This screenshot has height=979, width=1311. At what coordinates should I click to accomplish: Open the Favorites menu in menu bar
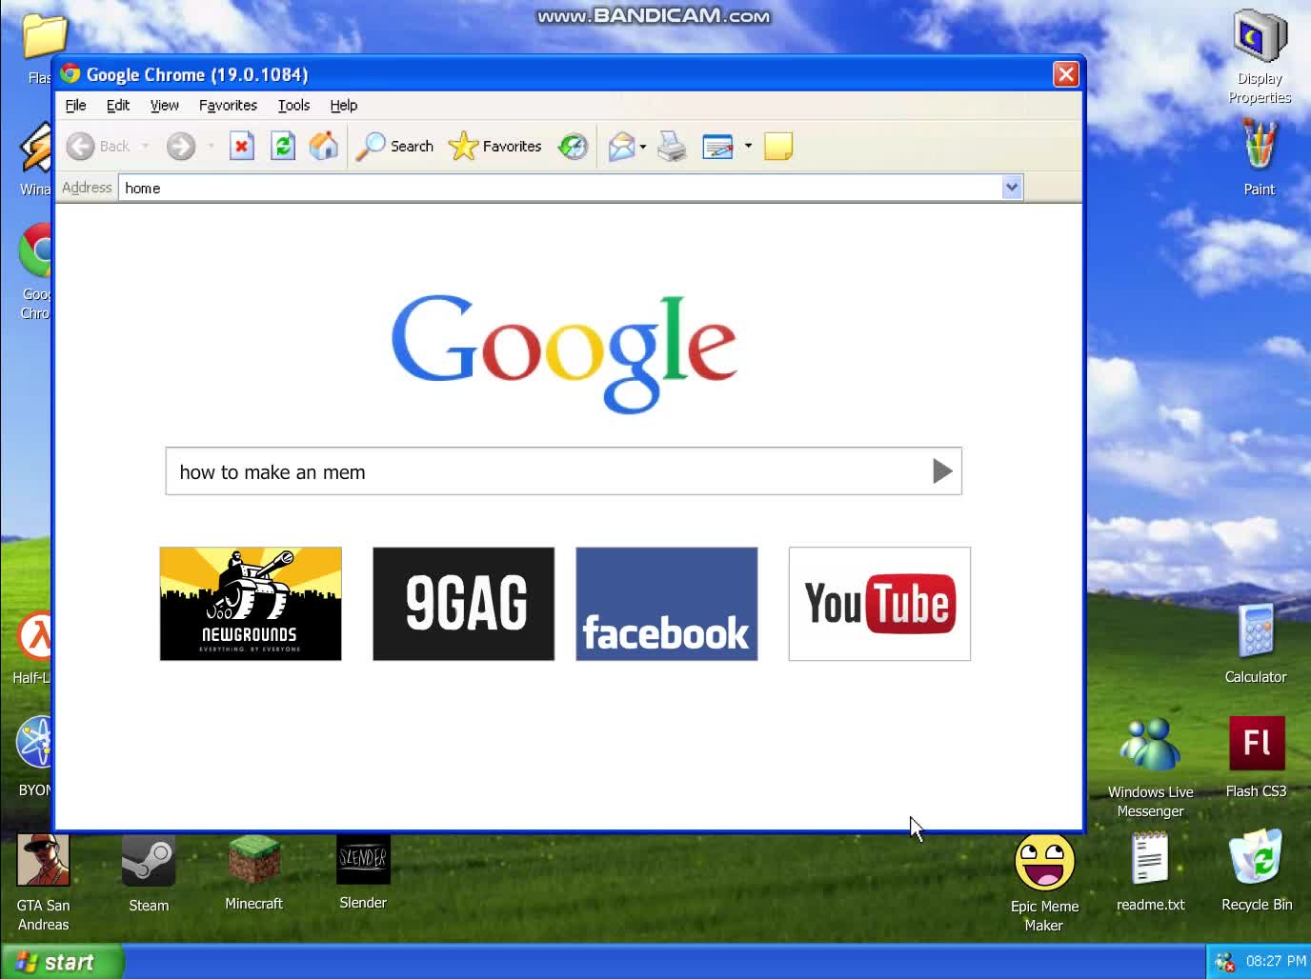click(228, 106)
